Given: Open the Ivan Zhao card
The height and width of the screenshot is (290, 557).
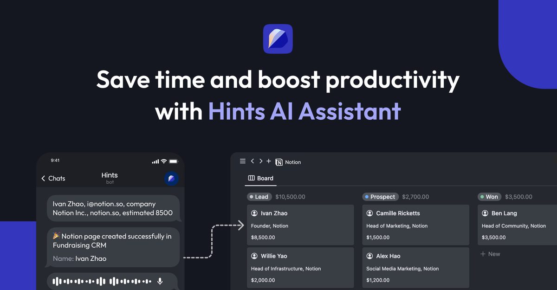Looking at the screenshot, I should tap(300, 225).
